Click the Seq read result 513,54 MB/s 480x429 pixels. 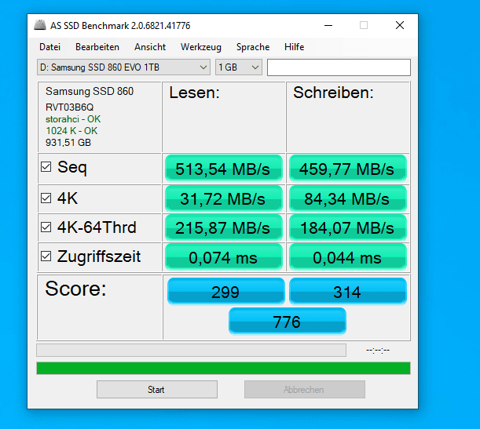coord(223,169)
